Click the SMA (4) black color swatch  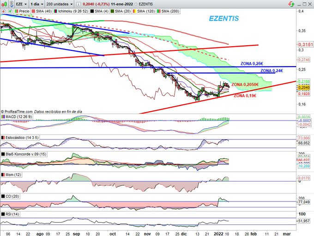92,11
